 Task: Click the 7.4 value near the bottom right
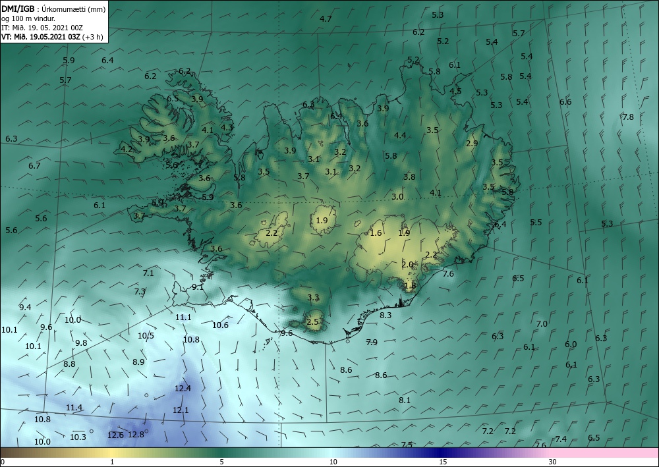point(561,439)
